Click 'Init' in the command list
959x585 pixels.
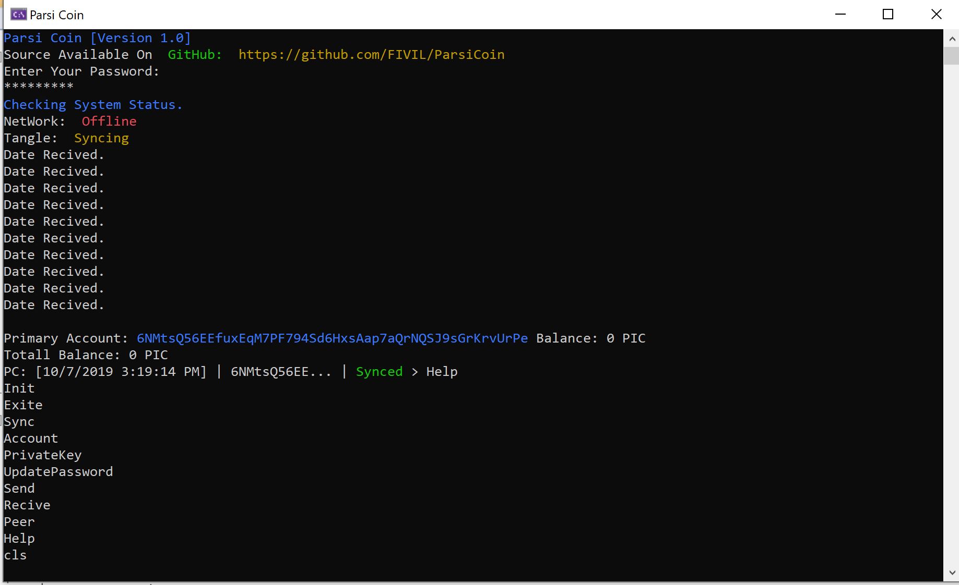click(19, 388)
